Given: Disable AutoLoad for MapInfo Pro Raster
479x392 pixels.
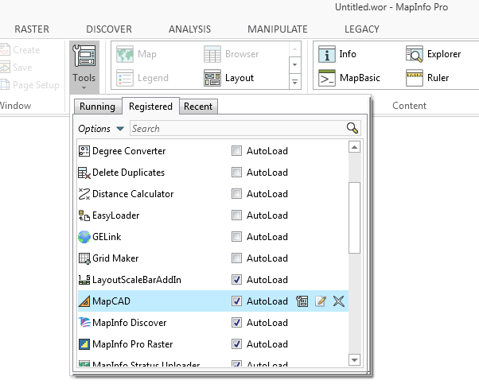Looking at the screenshot, I should click(237, 344).
